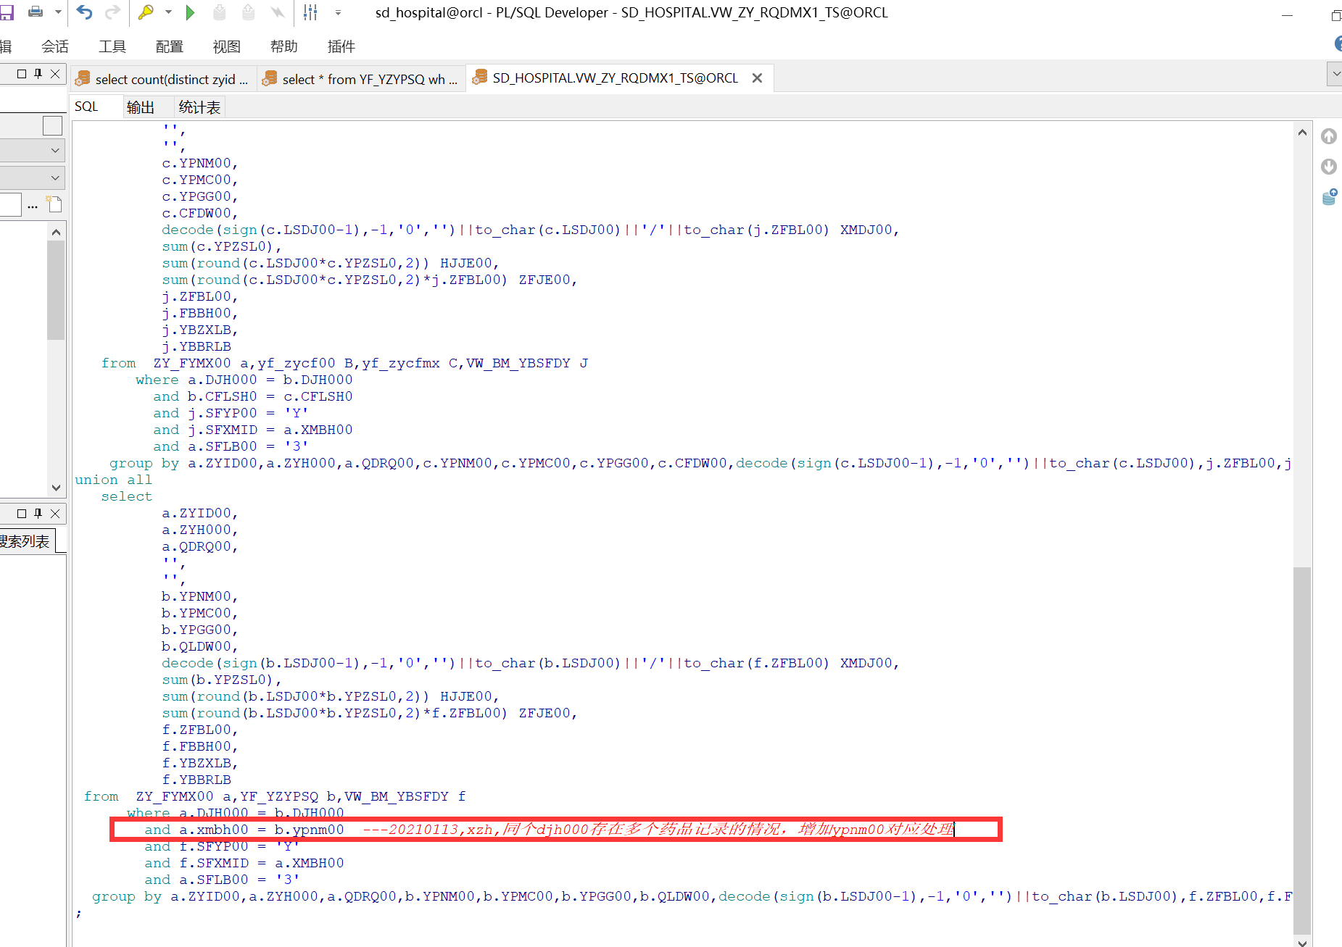Click the database upload icon beside the editor
The width and height of the screenshot is (1342, 947).
1330,197
